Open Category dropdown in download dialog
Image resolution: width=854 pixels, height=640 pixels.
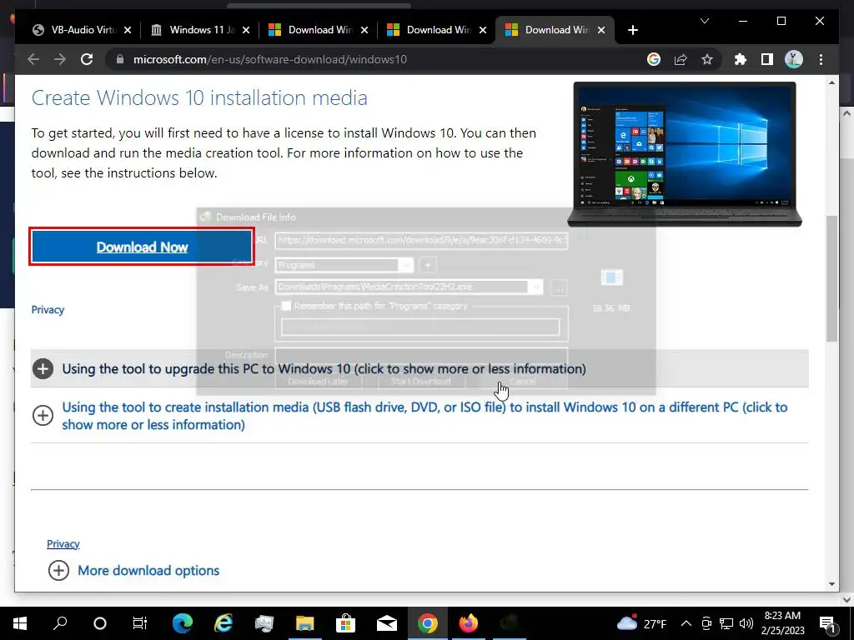(406, 265)
